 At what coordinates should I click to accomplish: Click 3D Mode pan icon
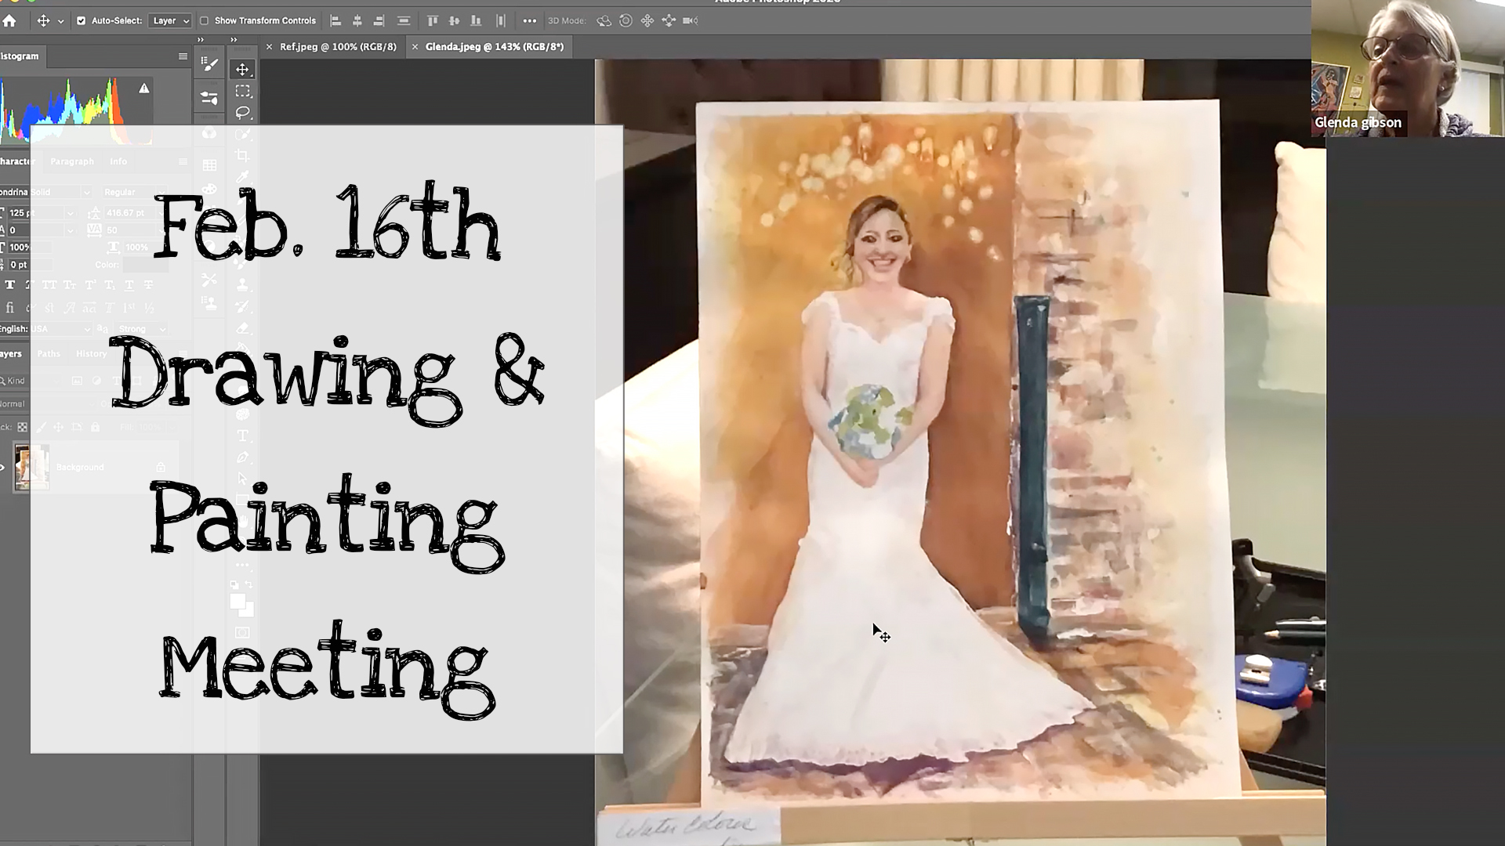[647, 21]
